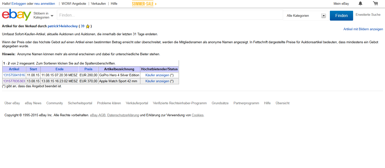This screenshot has width=385, height=168.
Task: Click the neu anmelden link
Action: (45, 4)
